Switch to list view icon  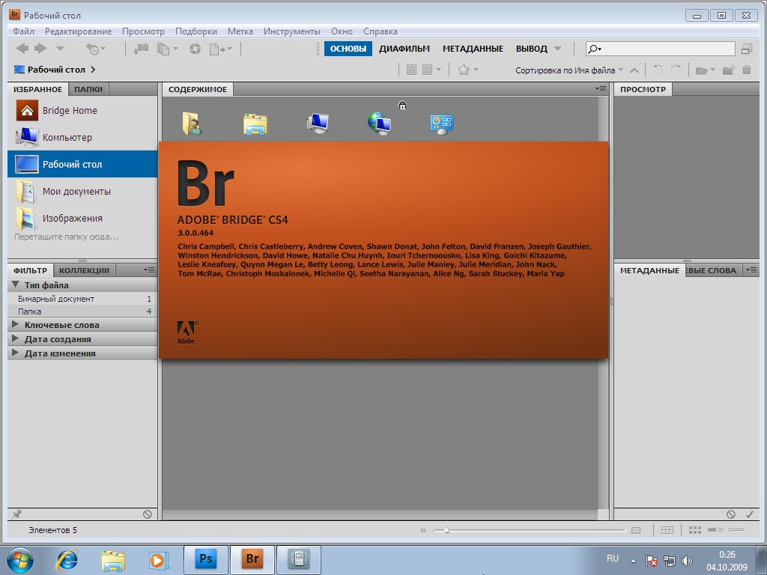pos(736,530)
